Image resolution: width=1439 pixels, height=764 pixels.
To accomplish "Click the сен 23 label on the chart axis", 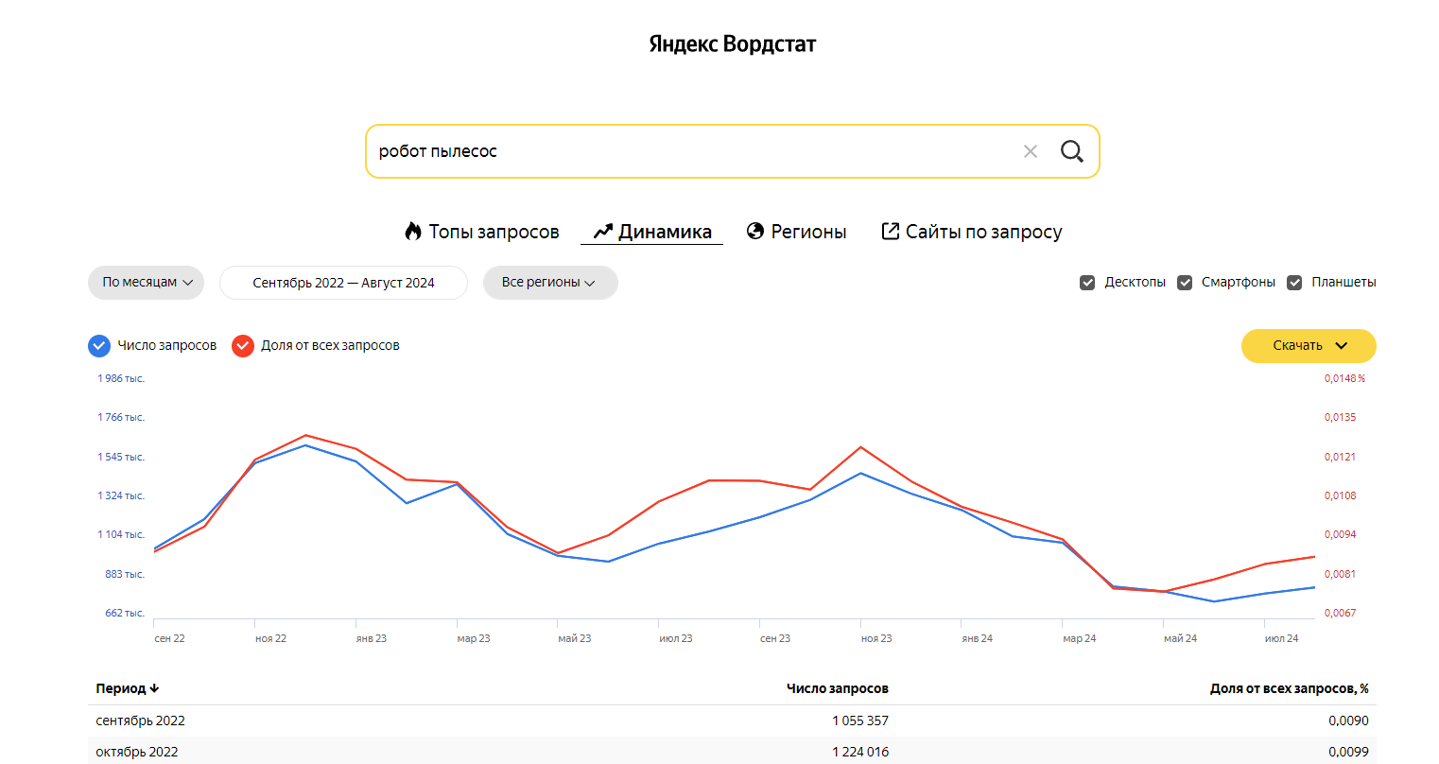I will pos(775,638).
